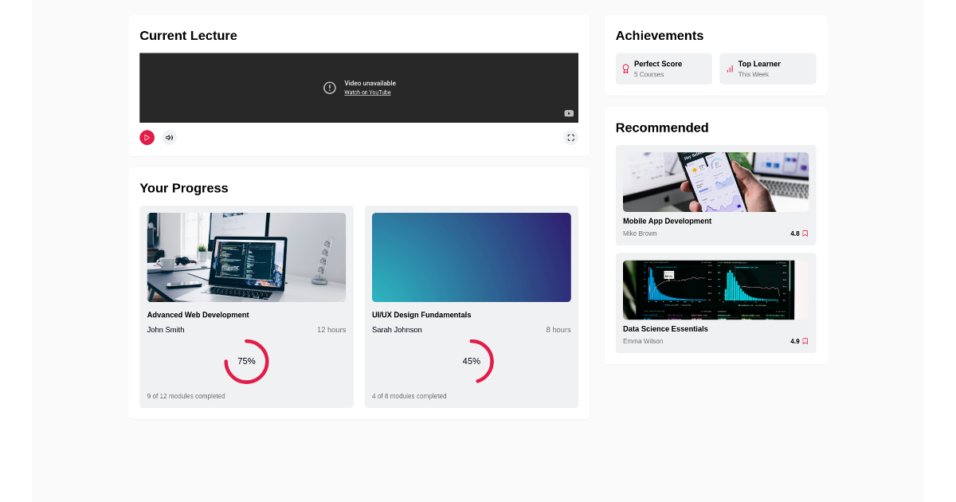Select the Data Science Essentials course image
The height and width of the screenshot is (502, 956).
(x=715, y=289)
